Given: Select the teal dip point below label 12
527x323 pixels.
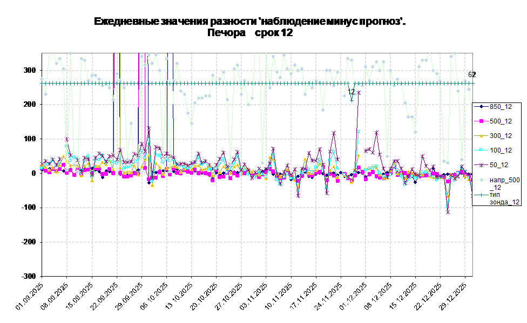Looking at the screenshot, I should [352, 100].
